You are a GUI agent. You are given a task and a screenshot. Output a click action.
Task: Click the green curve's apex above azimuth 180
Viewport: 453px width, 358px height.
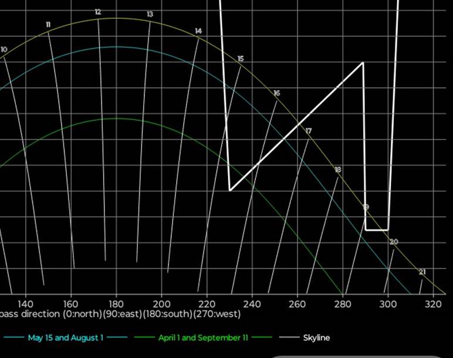click(x=116, y=119)
